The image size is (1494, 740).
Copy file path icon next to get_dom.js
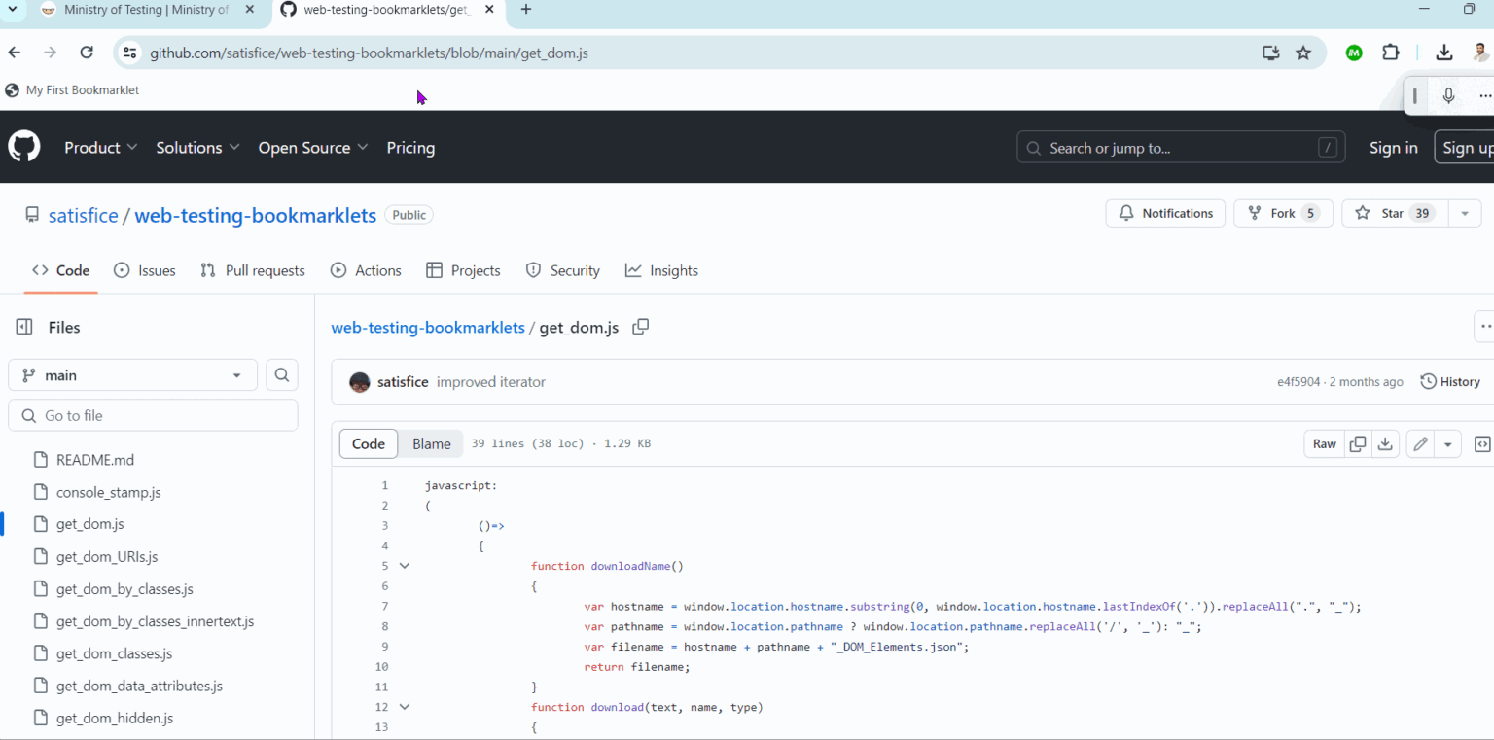click(x=640, y=327)
